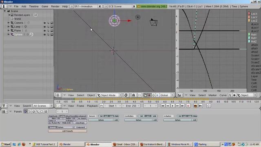Viewport: 261px width, 147px height.
Task: Expand the Sphere tree item
Action: click(x=9, y=34)
